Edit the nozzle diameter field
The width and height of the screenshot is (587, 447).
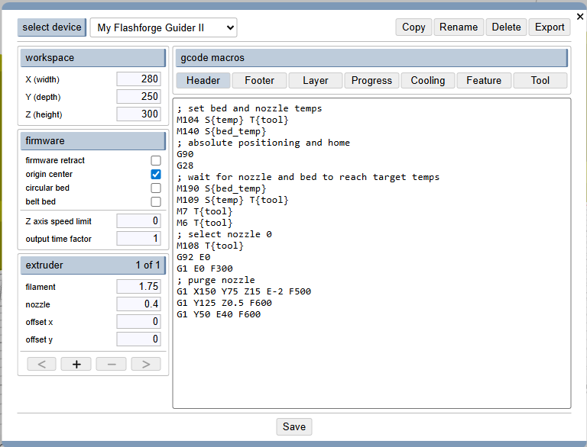[138, 304]
